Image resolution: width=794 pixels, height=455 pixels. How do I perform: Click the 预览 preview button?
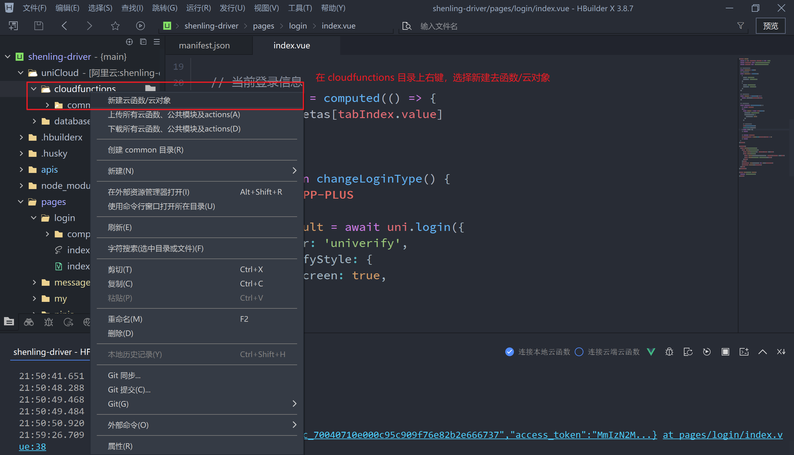click(770, 26)
